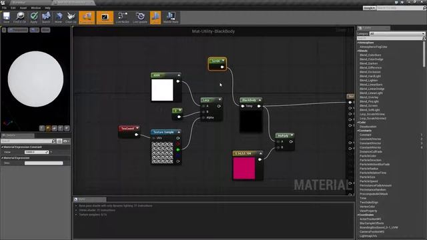The height and width of the screenshot is (240, 427).
Task: Click the Show viewport button
Action: [x=45, y=30]
